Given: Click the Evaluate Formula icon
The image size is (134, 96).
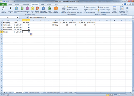Looking at the screenshot, I should [x=99, y=12].
